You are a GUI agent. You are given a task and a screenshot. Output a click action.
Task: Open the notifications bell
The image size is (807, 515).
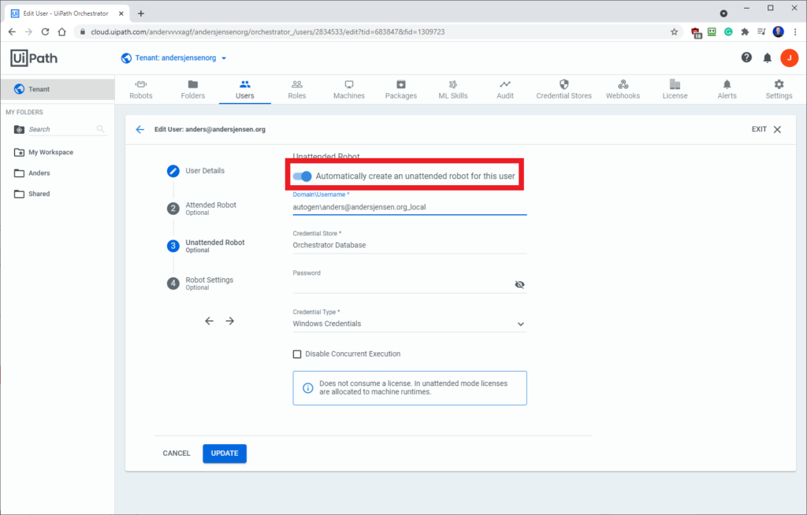(x=768, y=57)
